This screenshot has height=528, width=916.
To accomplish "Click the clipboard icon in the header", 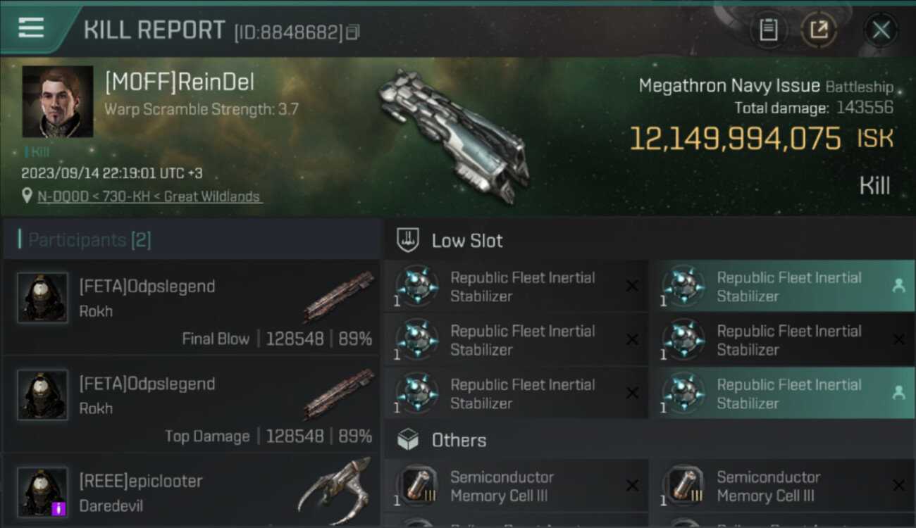I will pos(768,30).
